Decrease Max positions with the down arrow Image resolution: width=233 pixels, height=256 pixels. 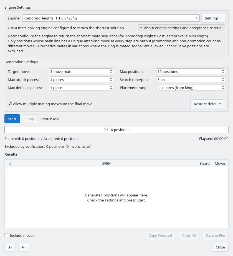pyautogui.click(x=223, y=73)
